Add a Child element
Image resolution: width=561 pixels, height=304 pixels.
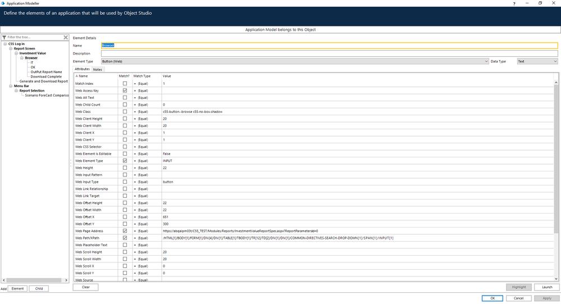(39, 289)
